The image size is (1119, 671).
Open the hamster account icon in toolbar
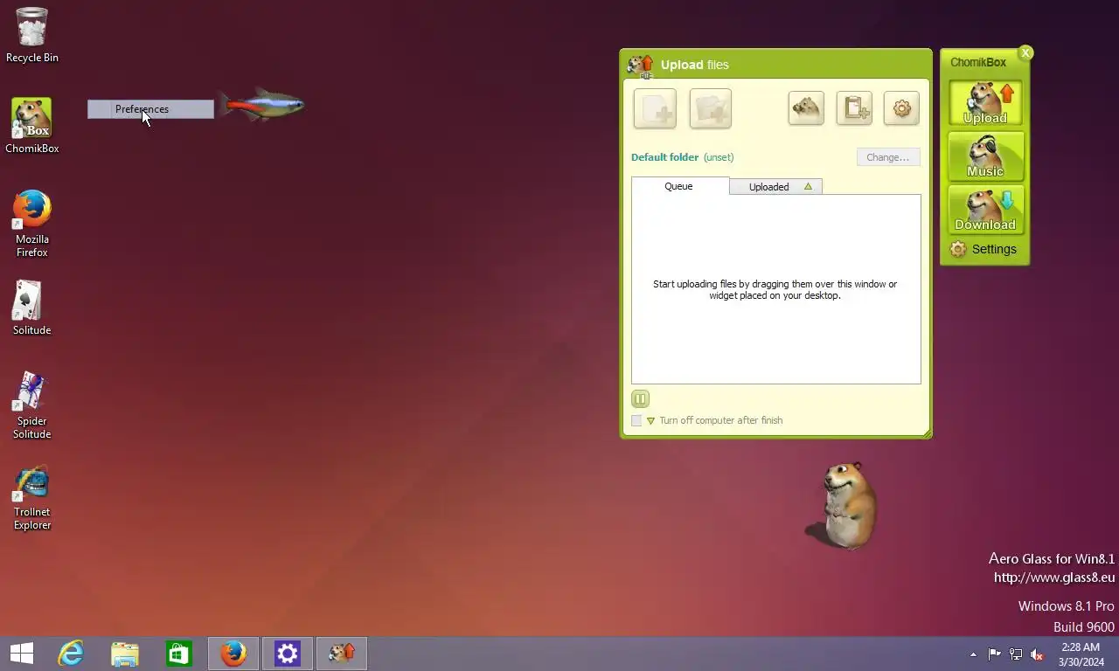[806, 108]
